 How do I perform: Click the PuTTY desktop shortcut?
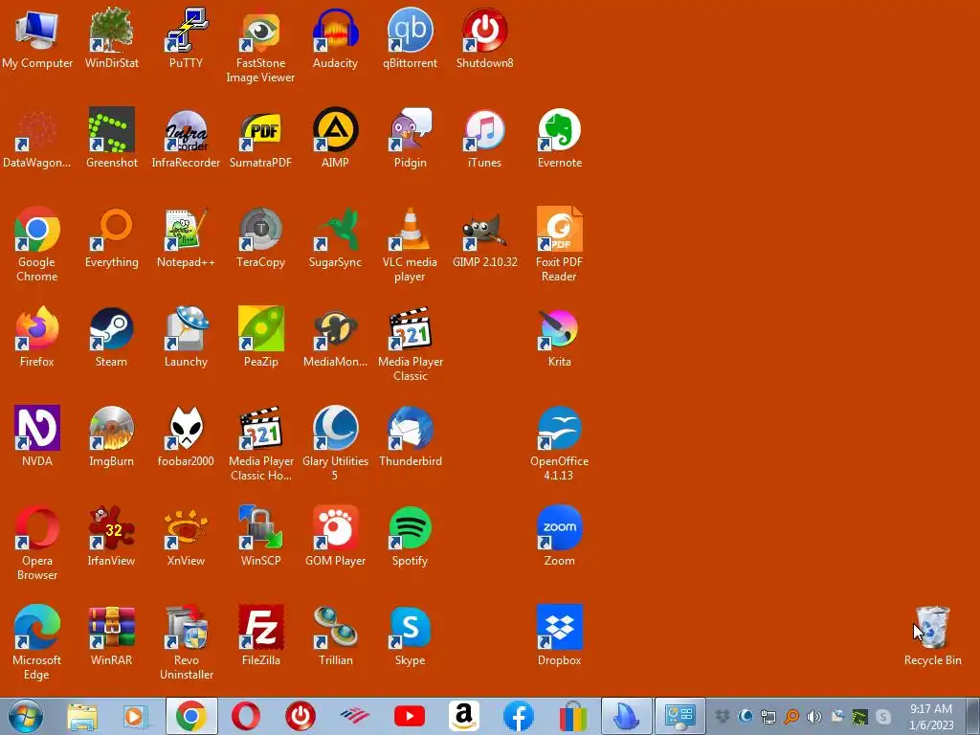click(187, 30)
